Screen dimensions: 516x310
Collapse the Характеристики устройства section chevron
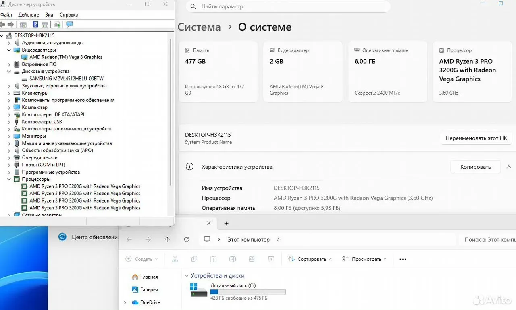coord(509,167)
